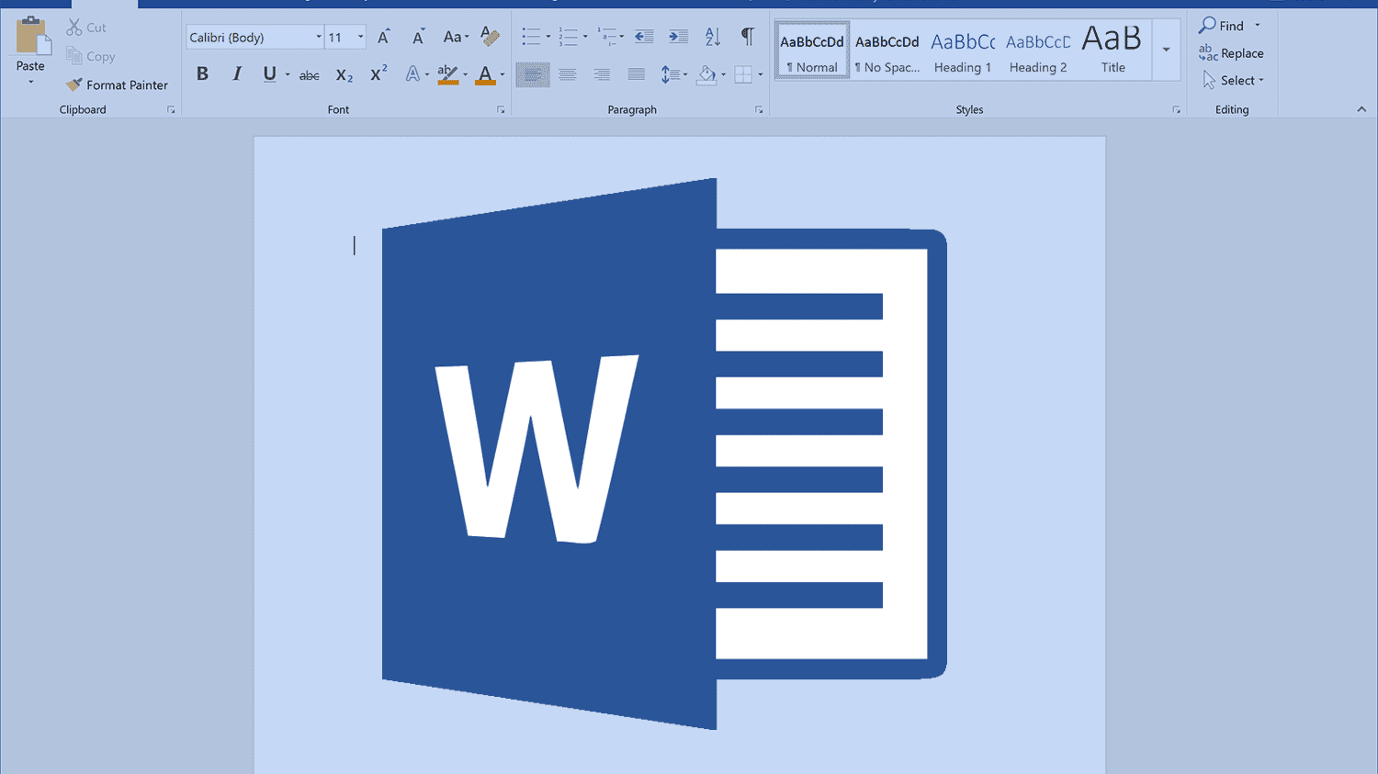
Task: Click Decrease Indent icon
Action: point(644,37)
